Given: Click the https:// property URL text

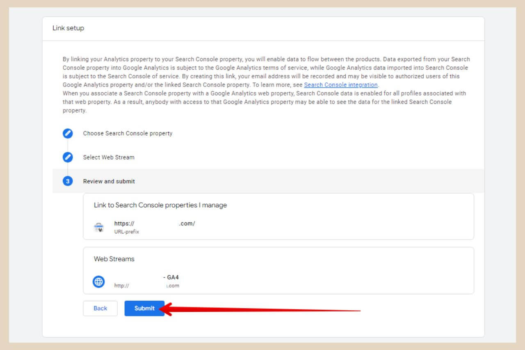Looking at the screenshot, I should (x=155, y=224).
